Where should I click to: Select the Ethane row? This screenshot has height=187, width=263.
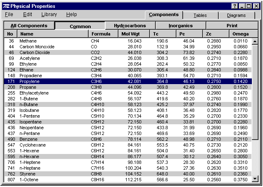click(x=128, y=70)
